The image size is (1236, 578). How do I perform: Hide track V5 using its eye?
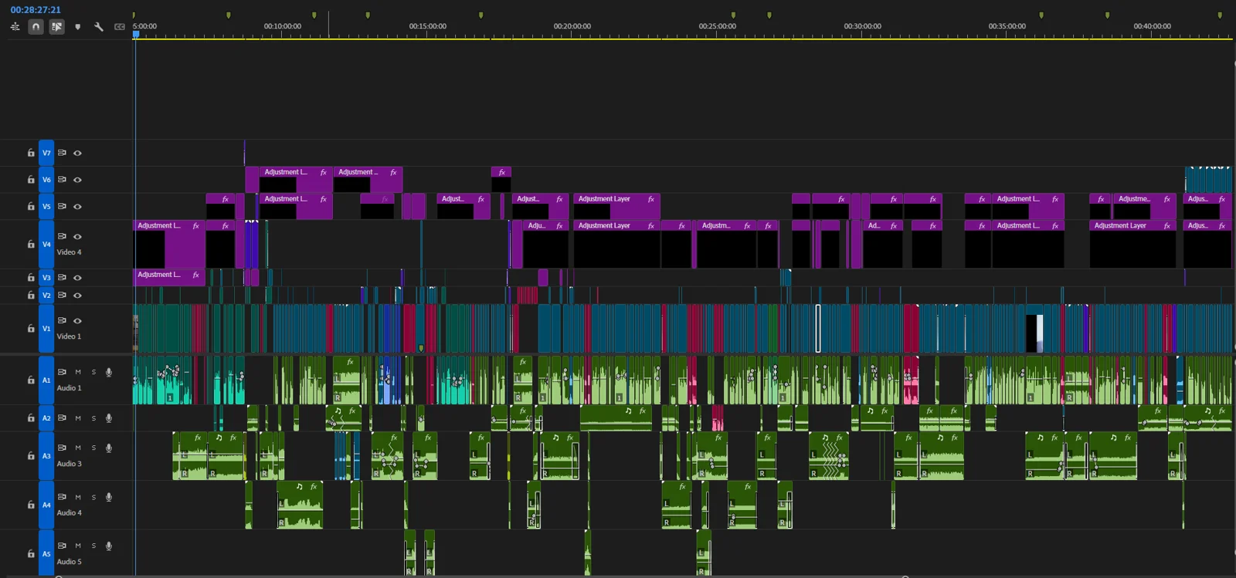pyautogui.click(x=77, y=206)
